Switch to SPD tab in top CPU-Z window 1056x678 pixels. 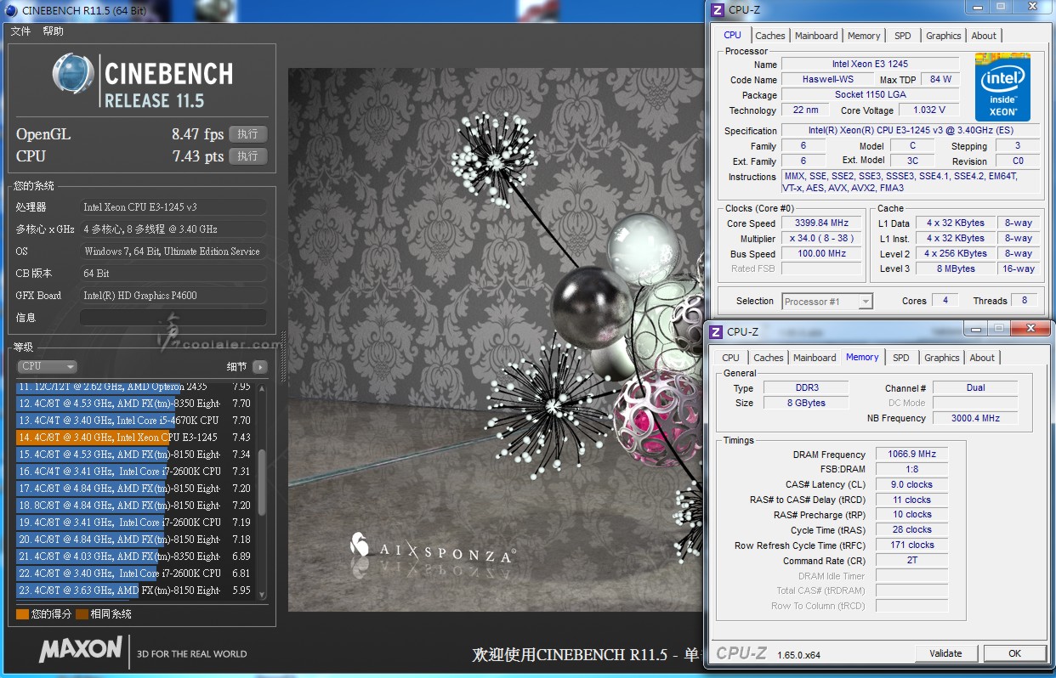click(903, 36)
